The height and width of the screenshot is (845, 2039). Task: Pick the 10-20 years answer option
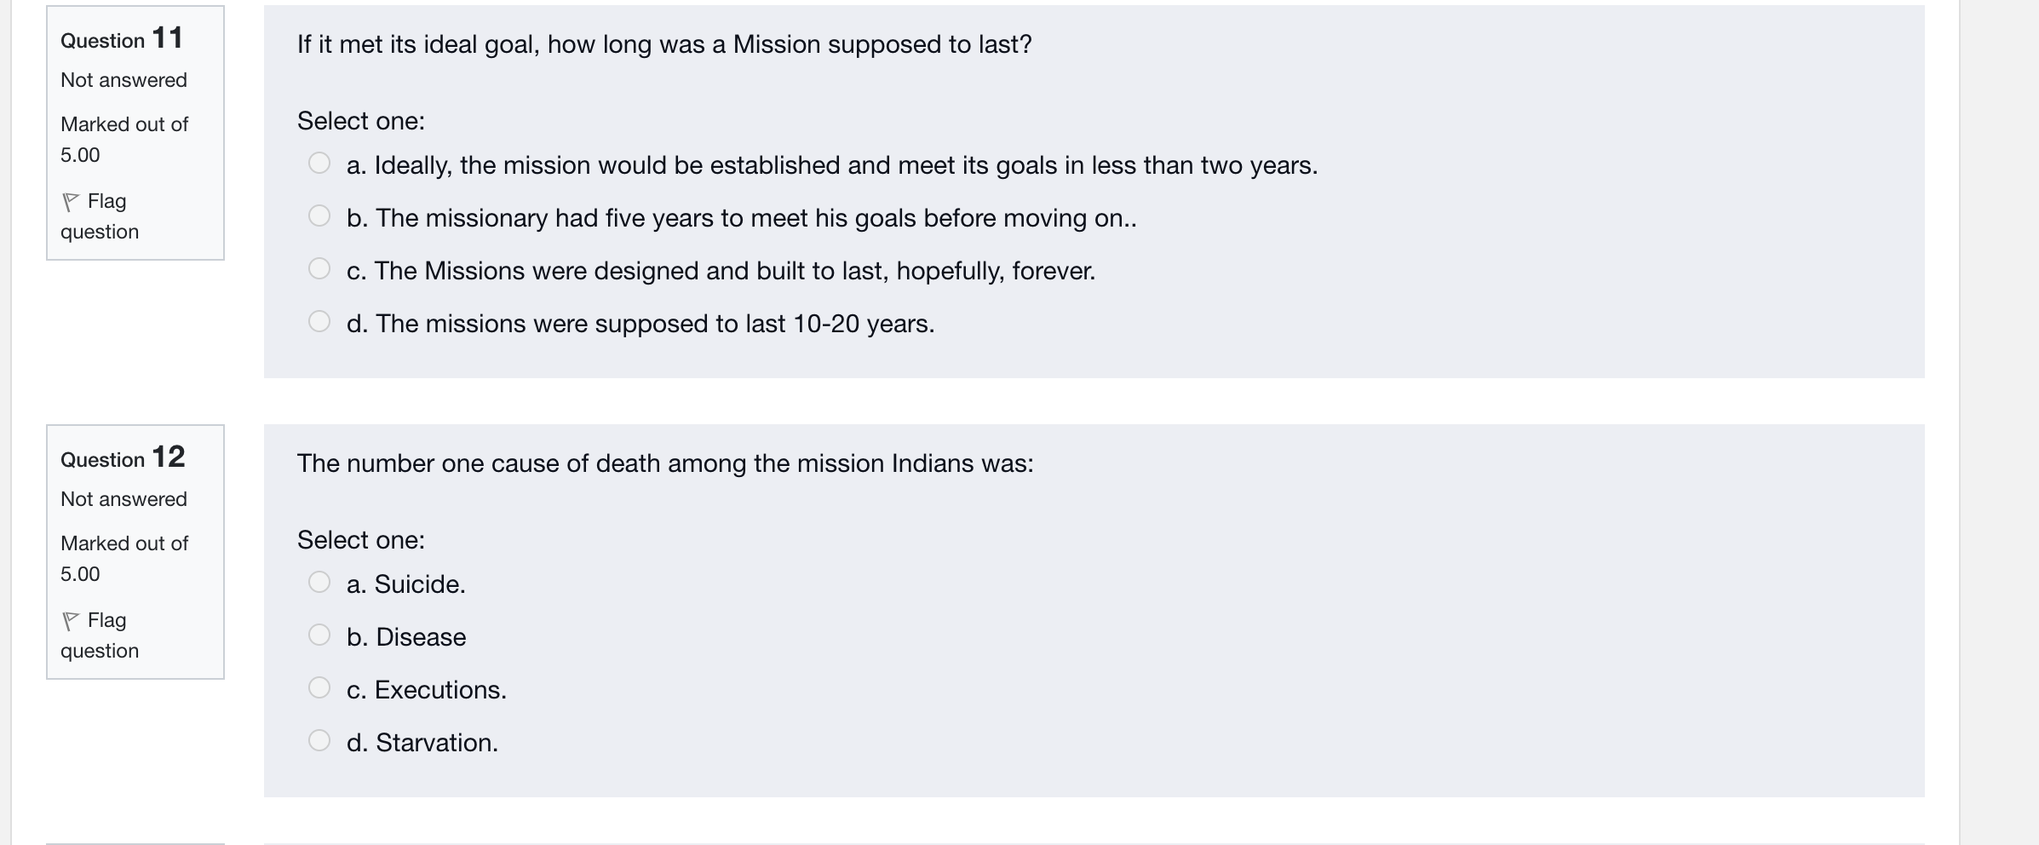(x=319, y=321)
